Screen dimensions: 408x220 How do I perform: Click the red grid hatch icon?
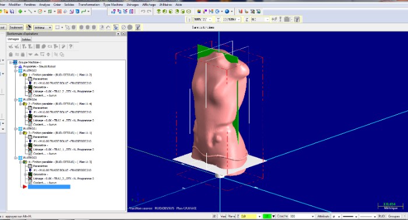59,12
